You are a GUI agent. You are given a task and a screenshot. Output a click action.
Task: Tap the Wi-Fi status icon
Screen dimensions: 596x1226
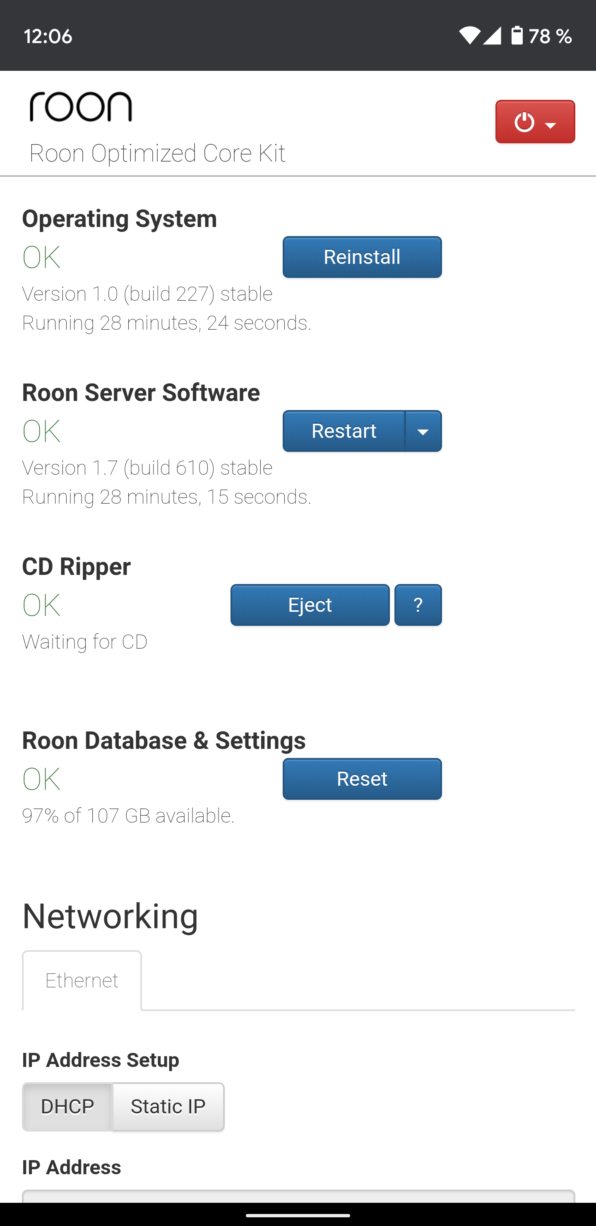pyautogui.click(x=469, y=36)
